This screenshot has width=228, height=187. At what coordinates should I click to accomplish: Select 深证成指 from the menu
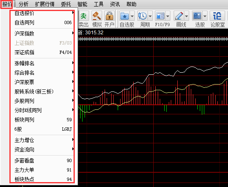42,52
